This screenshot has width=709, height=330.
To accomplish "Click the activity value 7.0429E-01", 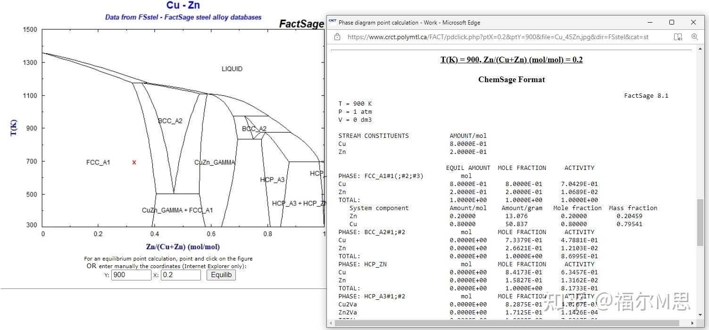I will point(579,184).
